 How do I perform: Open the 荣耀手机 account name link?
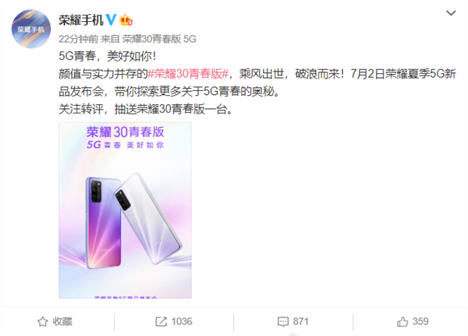click(81, 20)
